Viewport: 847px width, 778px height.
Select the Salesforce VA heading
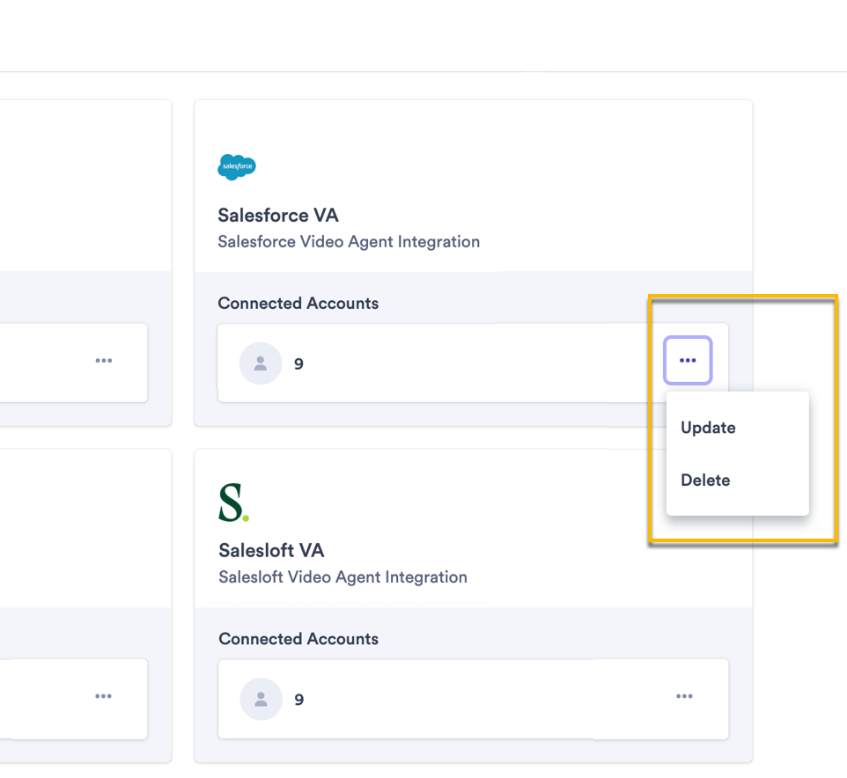[278, 216]
